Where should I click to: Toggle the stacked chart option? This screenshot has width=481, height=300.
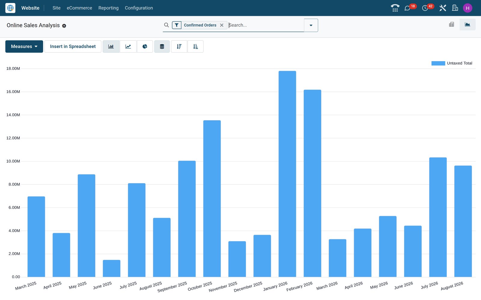pyautogui.click(x=162, y=46)
